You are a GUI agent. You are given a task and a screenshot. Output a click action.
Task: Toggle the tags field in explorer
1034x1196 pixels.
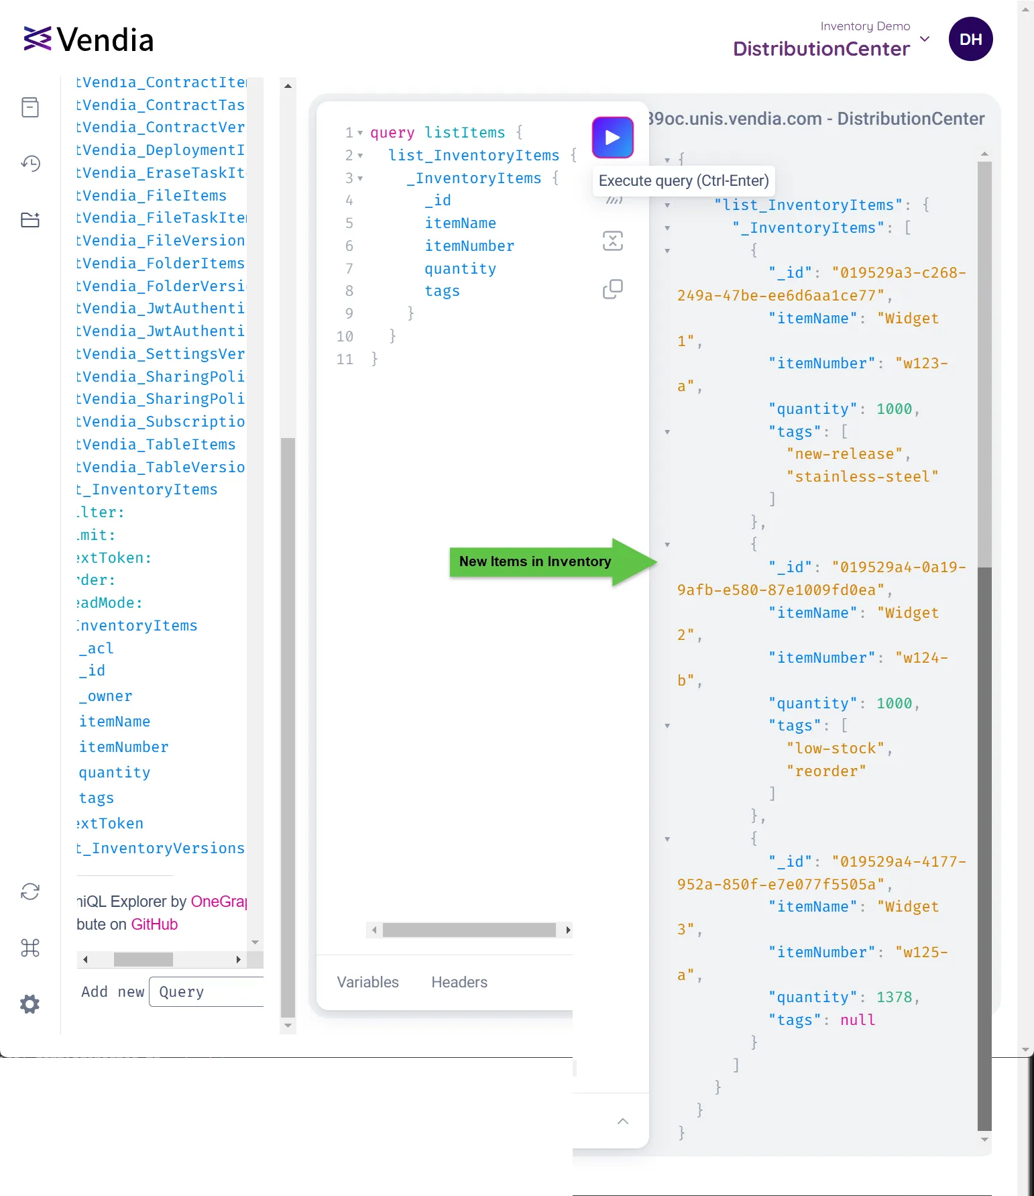tap(97, 798)
